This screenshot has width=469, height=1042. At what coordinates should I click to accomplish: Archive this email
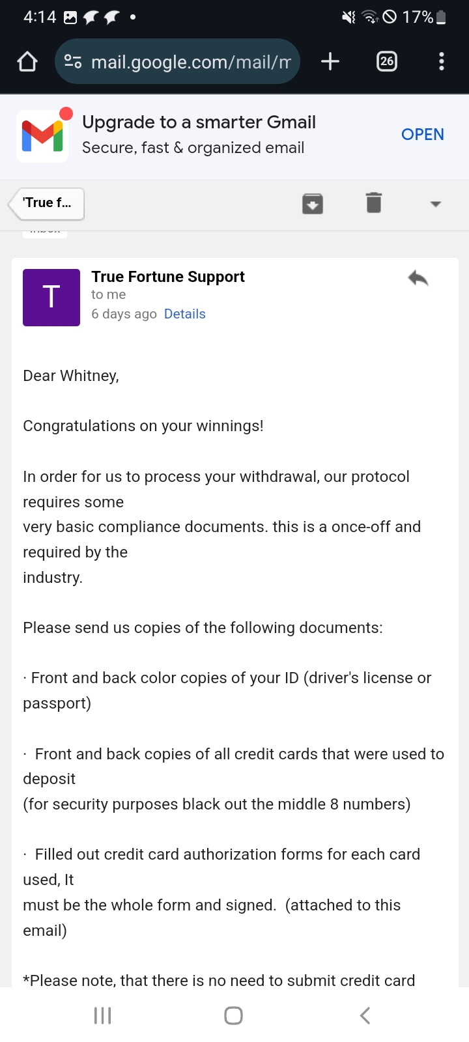[x=313, y=204]
